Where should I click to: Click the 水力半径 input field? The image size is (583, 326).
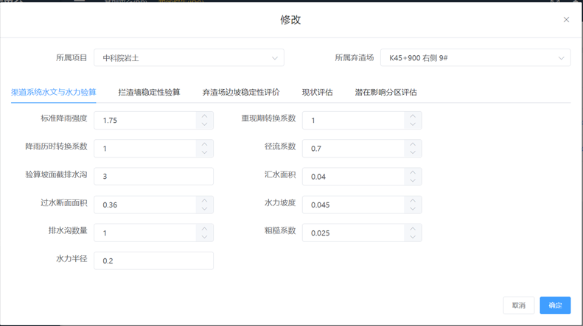[x=153, y=261]
